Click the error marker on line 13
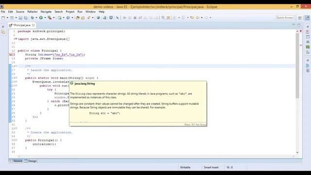 pos(10,54)
